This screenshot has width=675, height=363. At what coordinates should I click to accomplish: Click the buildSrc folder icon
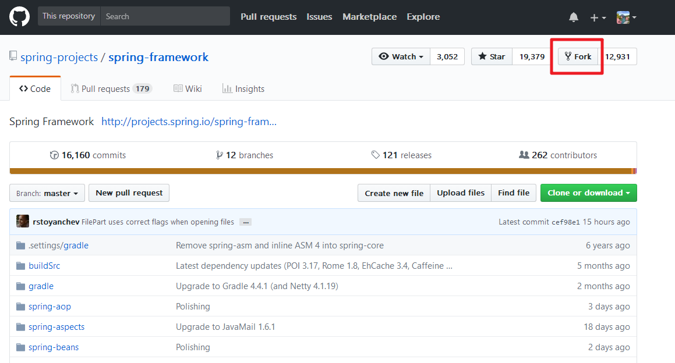tap(20, 266)
